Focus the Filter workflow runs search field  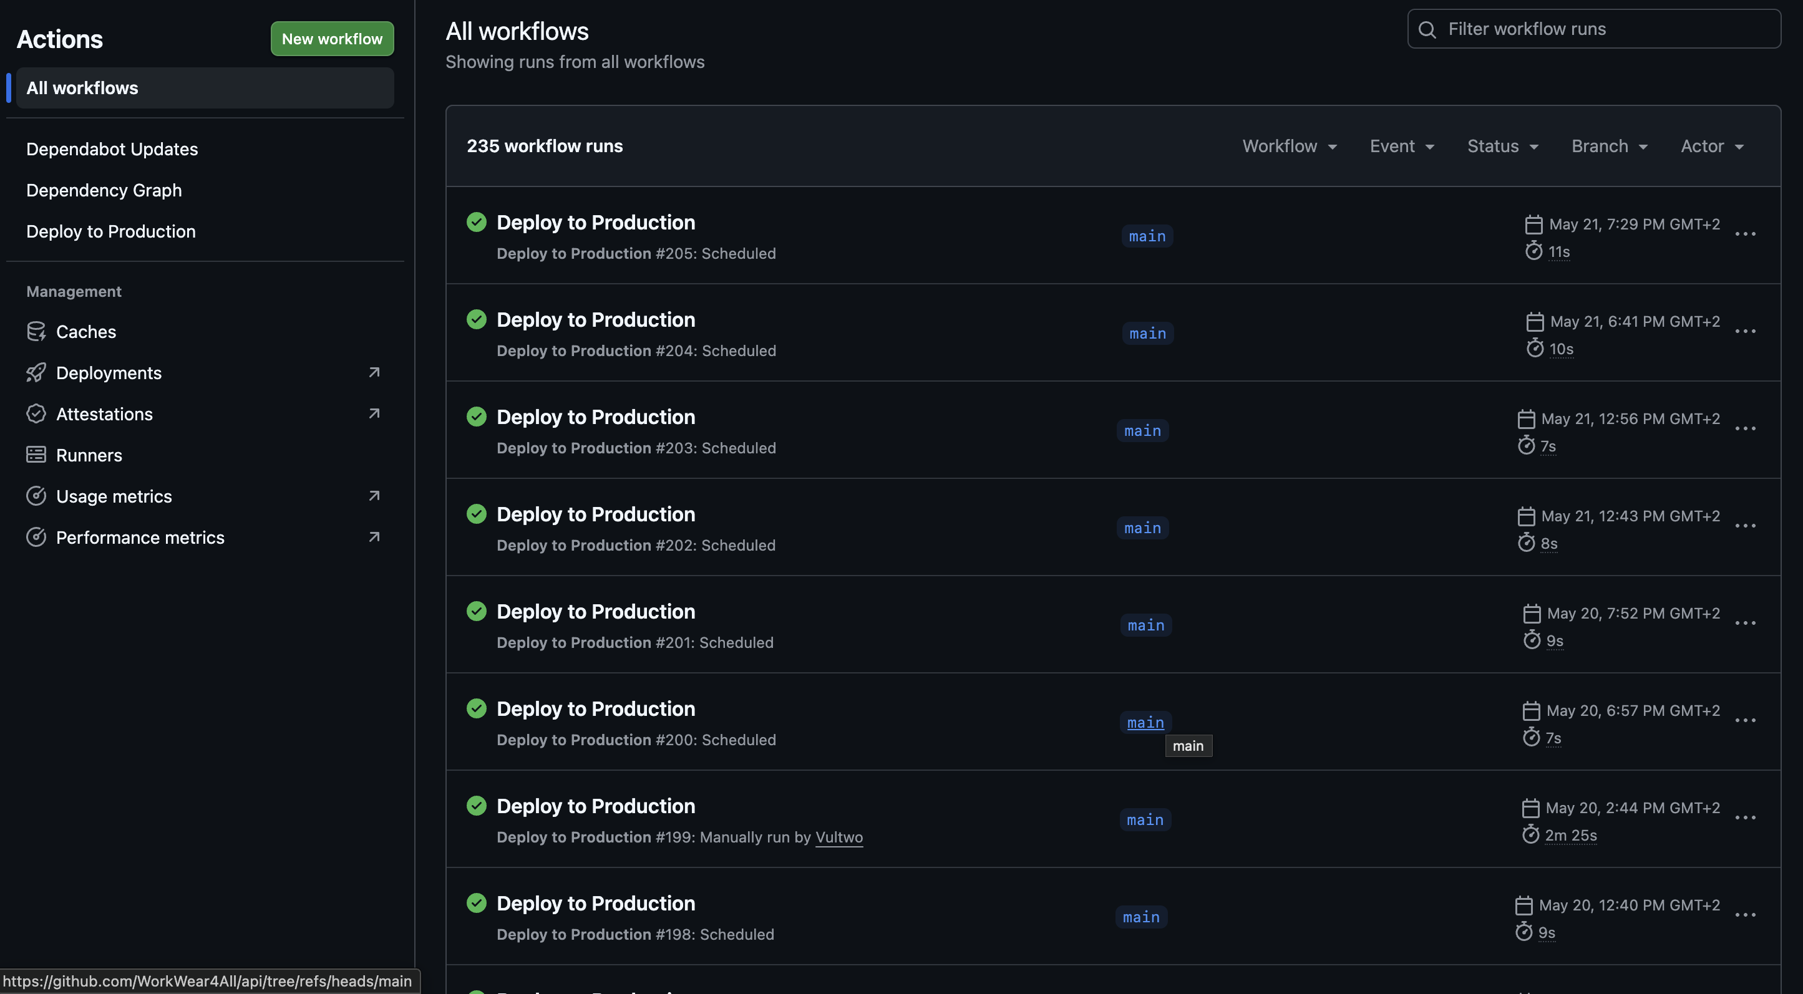click(x=1594, y=29)
